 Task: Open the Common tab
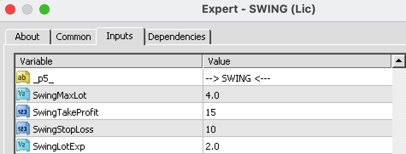pos(74,37)
